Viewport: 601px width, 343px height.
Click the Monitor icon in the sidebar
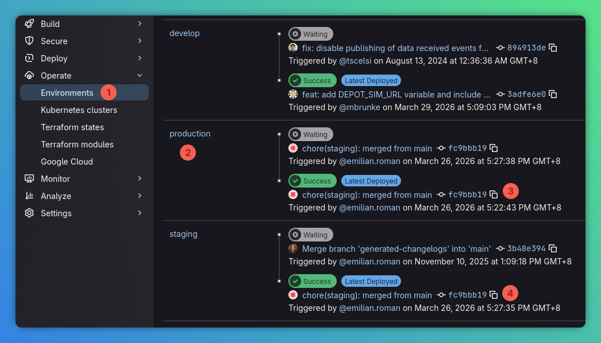[29, 178]
